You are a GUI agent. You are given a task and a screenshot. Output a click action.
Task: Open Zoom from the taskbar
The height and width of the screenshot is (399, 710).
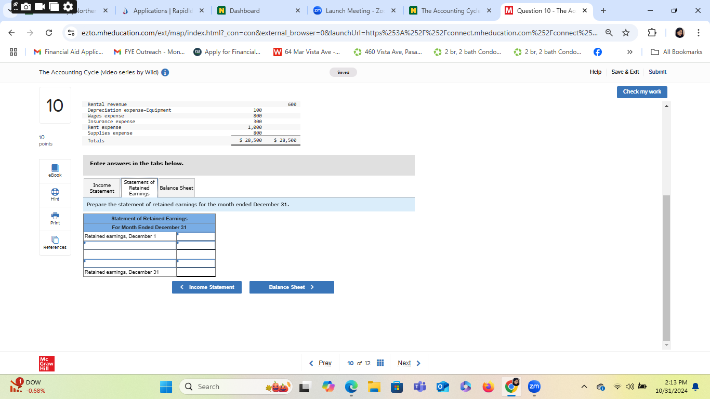pyautogui.click(x=533, y=387)
